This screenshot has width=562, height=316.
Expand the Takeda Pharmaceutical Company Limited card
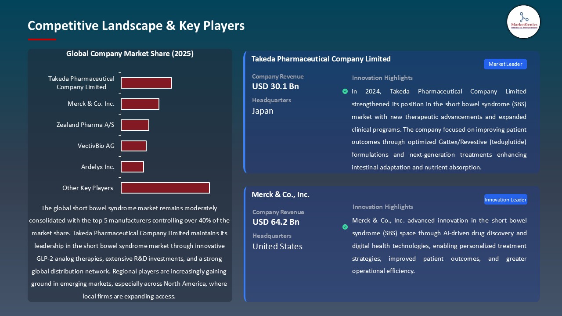tap(320, 59)
